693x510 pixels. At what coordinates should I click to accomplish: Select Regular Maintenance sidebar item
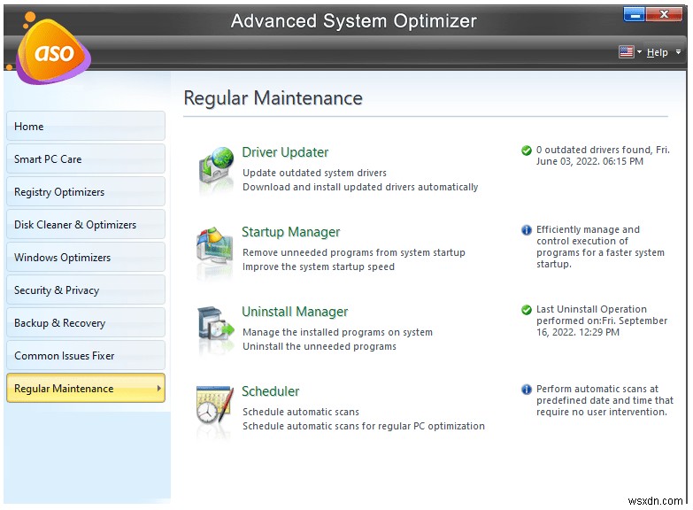[x=86, y=388]
